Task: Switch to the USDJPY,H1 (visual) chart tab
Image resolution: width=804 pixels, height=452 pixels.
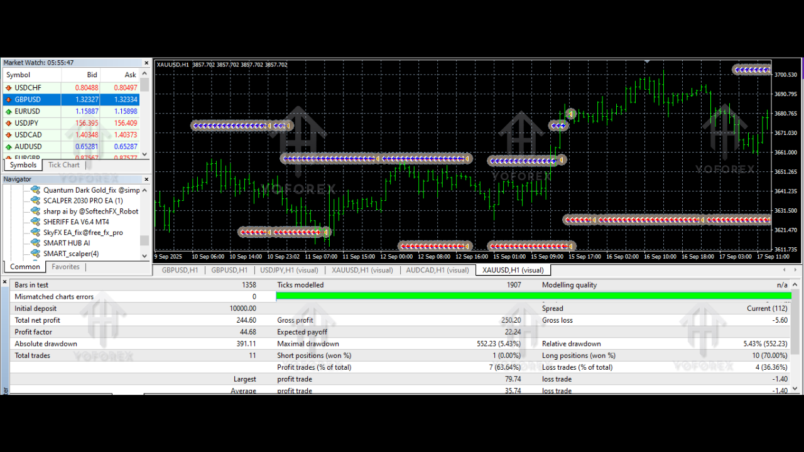Action: (288, 270)
